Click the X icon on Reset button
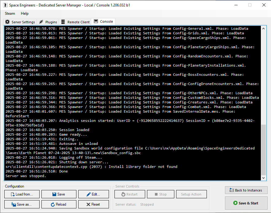 [x=88, y=204]
